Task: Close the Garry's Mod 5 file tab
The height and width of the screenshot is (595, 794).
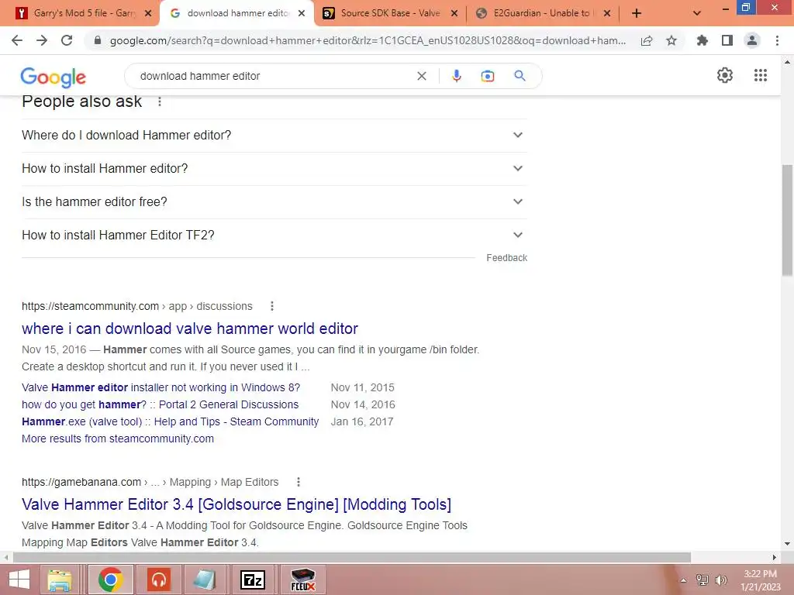Action: 148,13
